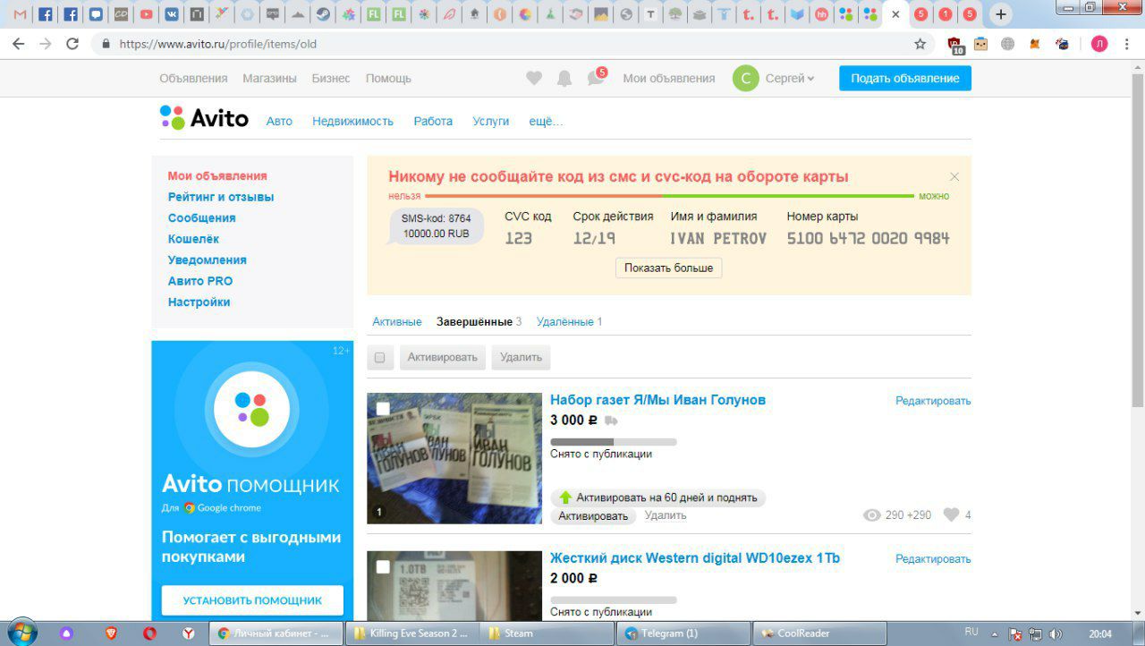This screenshot has height=646, width=1145.
Task: Open Магазины in the top menu
Action: point(269,79)
